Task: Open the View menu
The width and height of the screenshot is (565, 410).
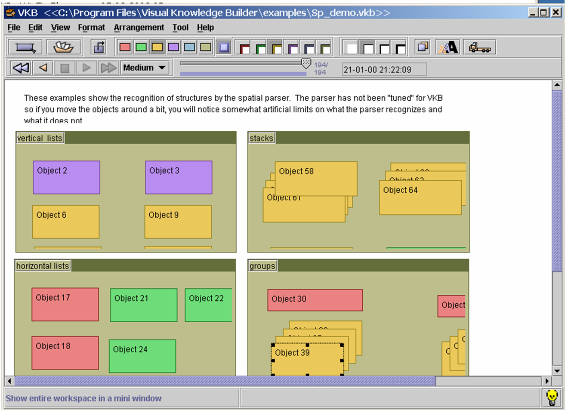Action: click(x=60, y=28)
